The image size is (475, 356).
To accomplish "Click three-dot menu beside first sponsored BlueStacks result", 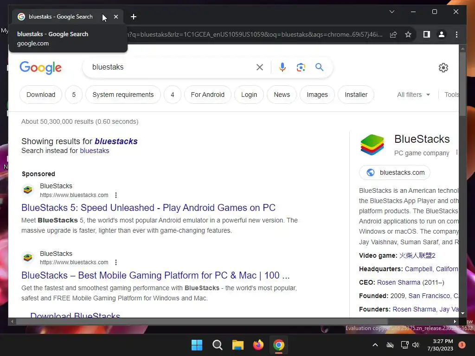I will point(116,195).
